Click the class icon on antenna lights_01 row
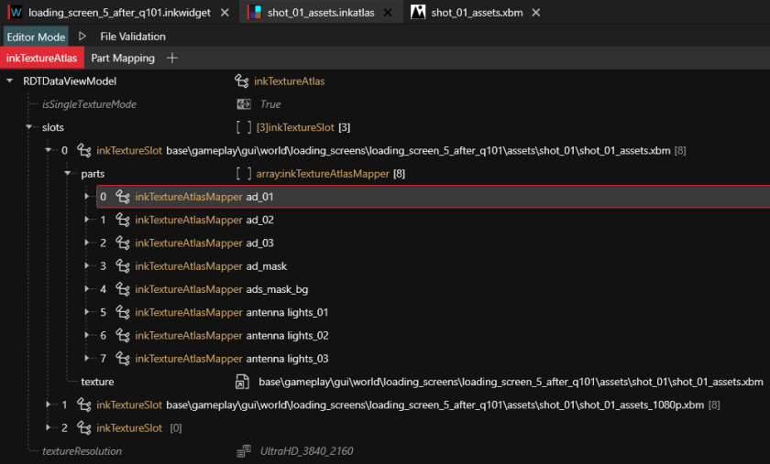 tap(123, 312)
